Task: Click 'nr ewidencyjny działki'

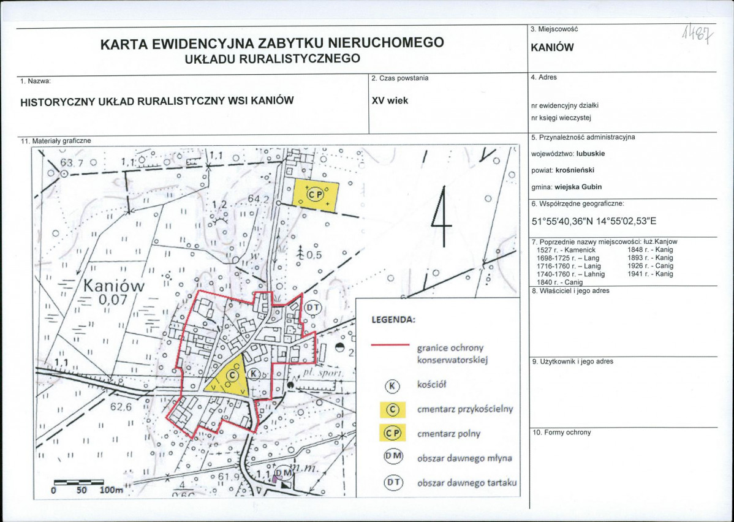Action: click(x=565, y=106)
